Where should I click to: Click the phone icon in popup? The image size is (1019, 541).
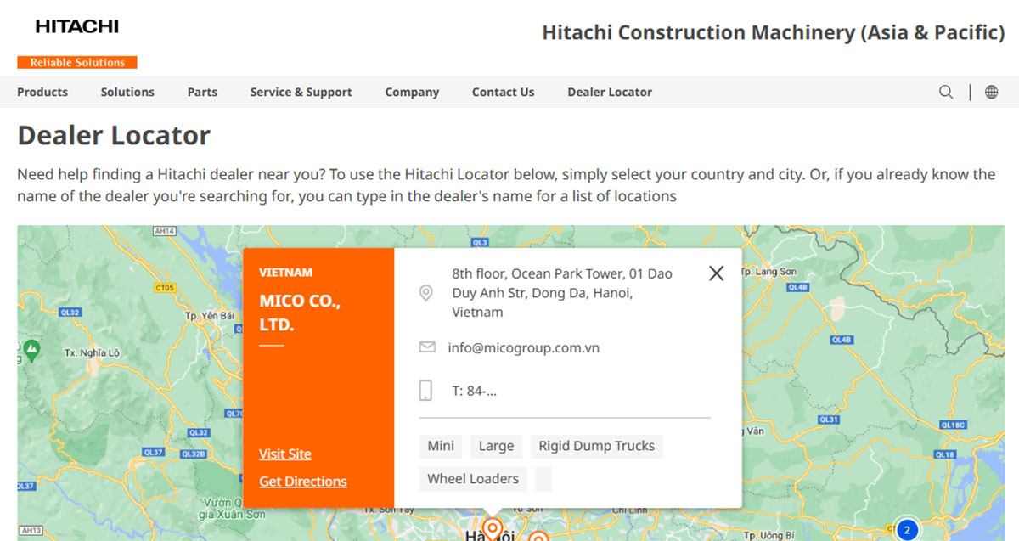point(426,391)
